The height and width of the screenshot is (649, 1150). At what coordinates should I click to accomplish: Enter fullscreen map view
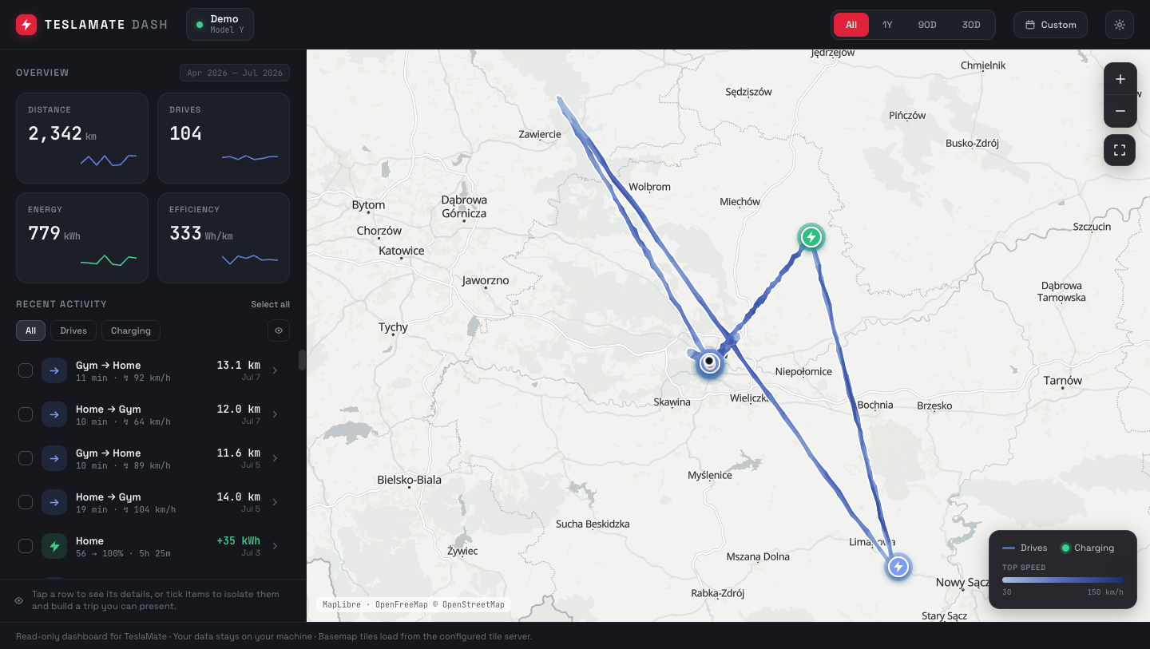[x=1120, y=150]
